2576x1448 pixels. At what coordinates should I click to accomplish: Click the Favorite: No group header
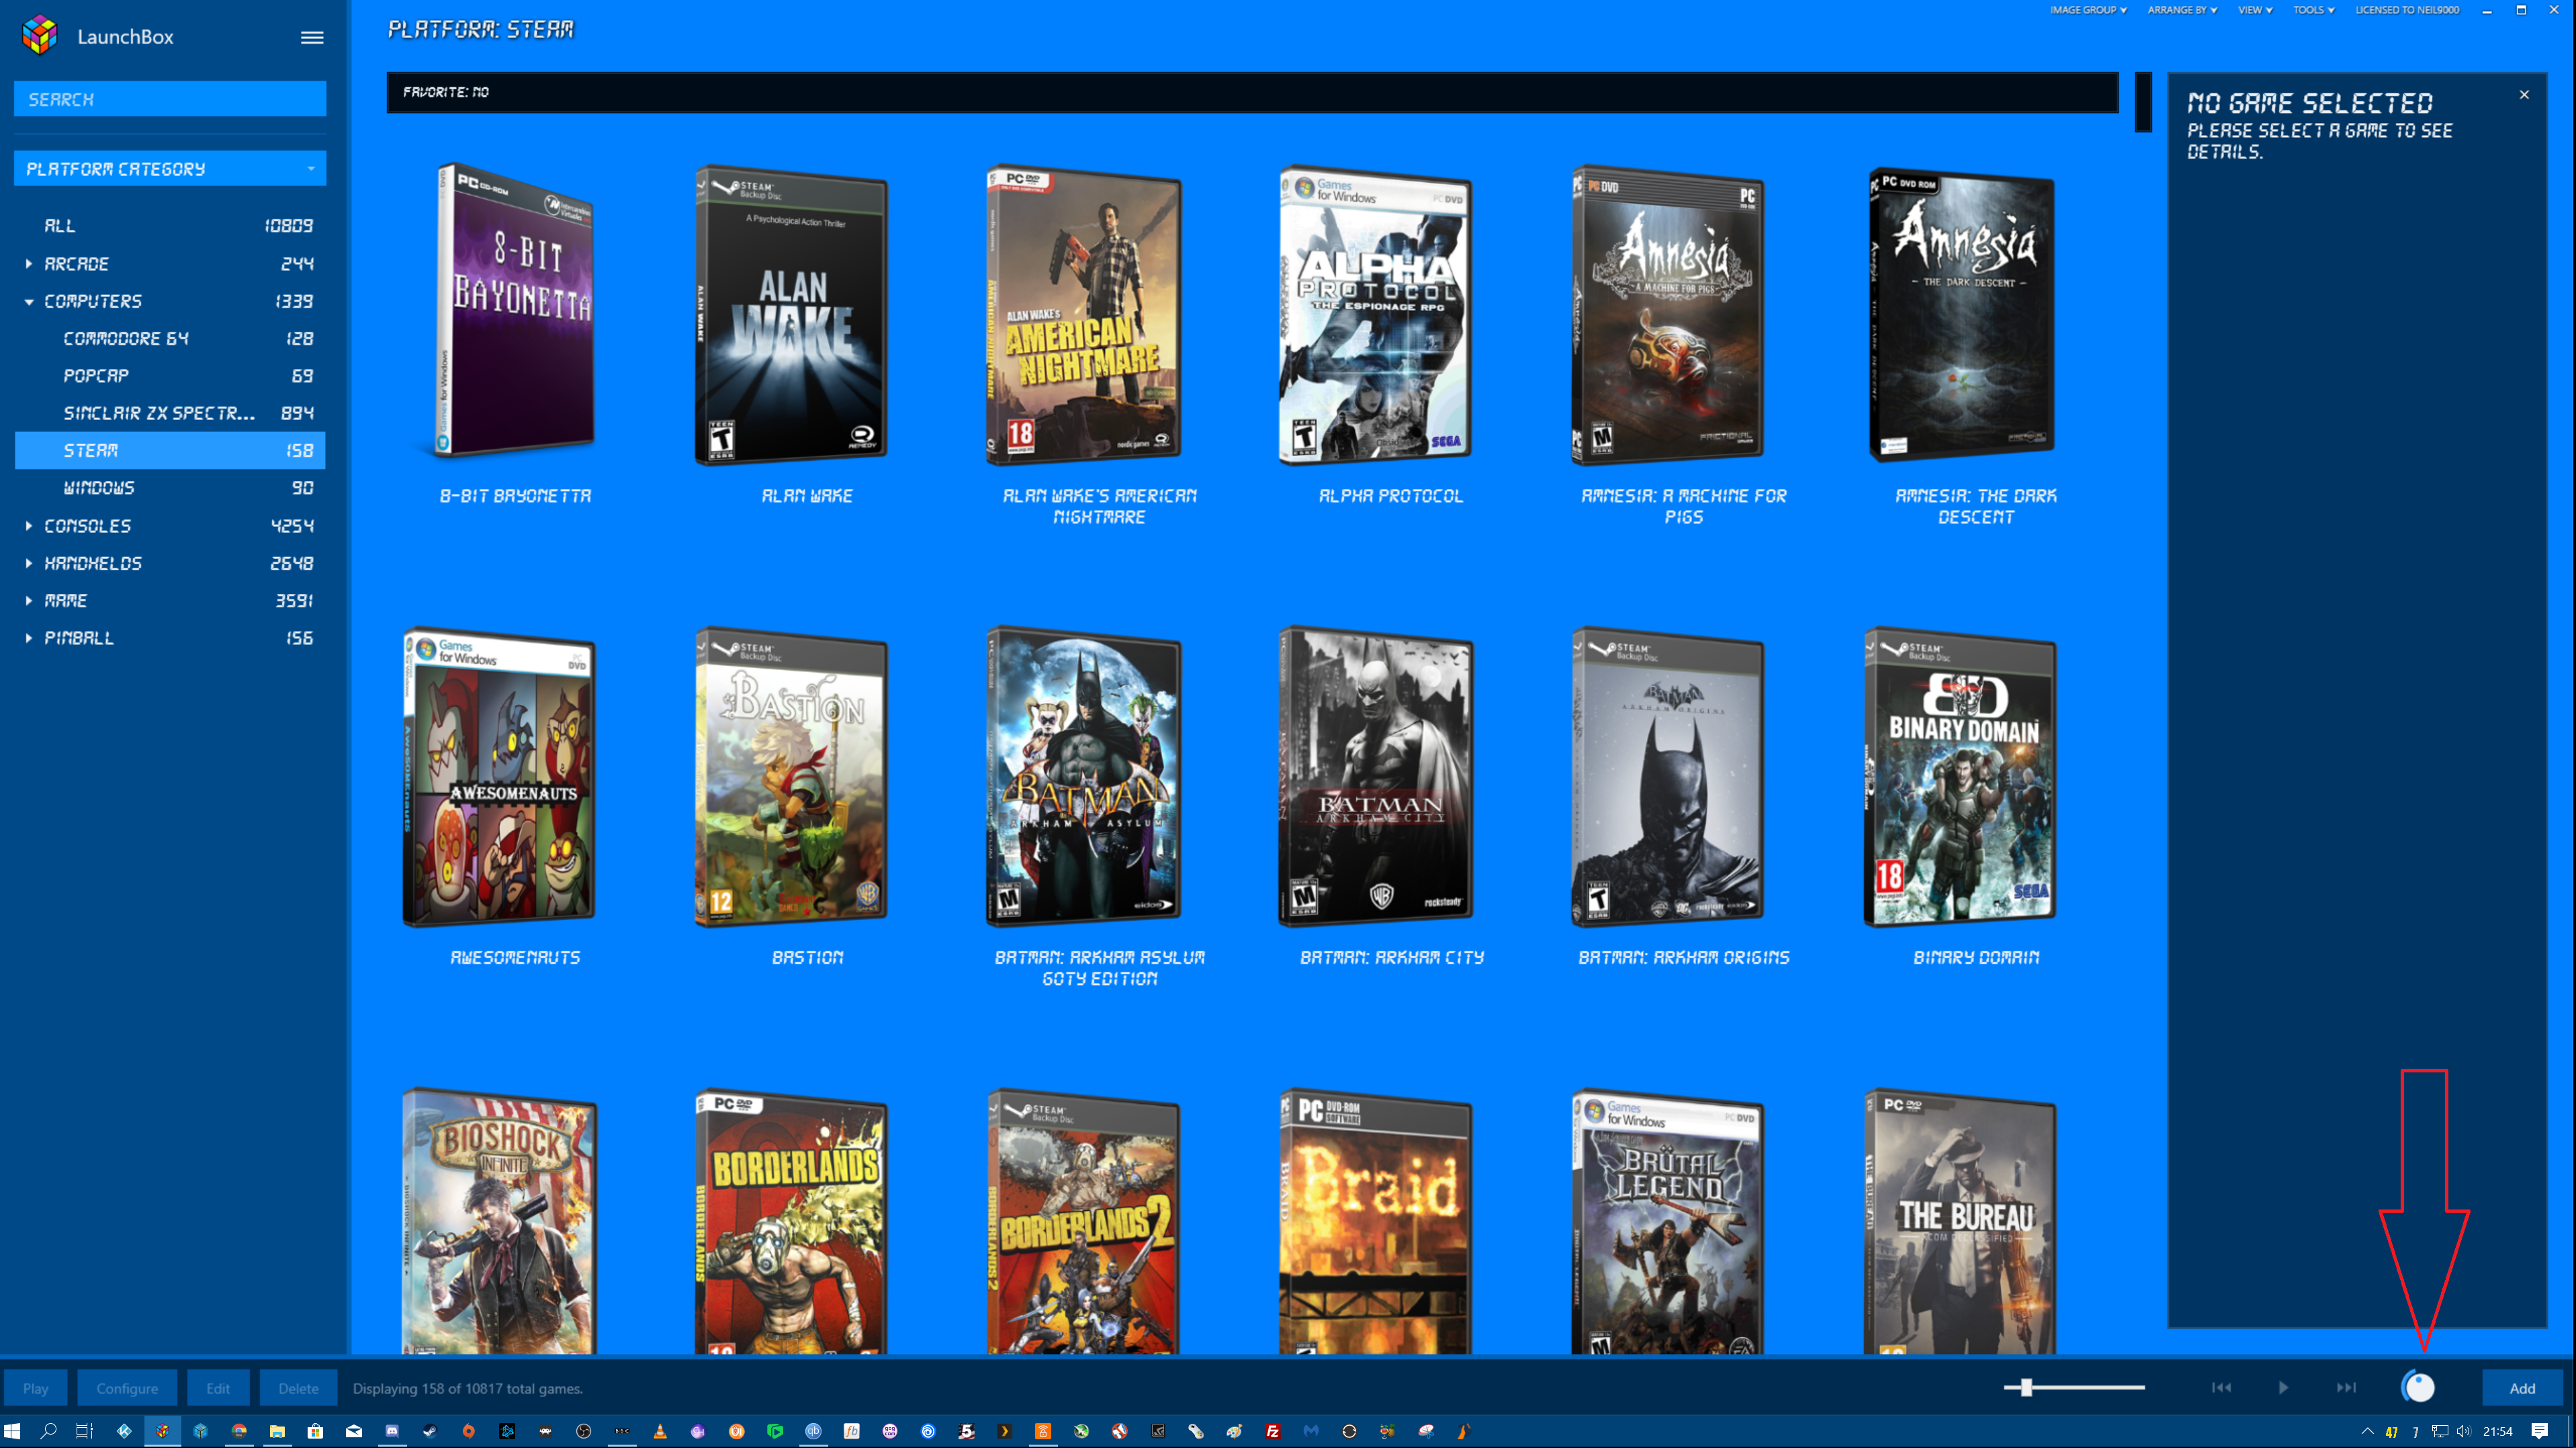[1252, 92]
